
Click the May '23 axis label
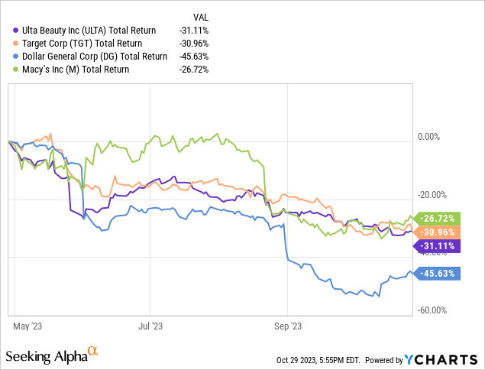[28, 325]
